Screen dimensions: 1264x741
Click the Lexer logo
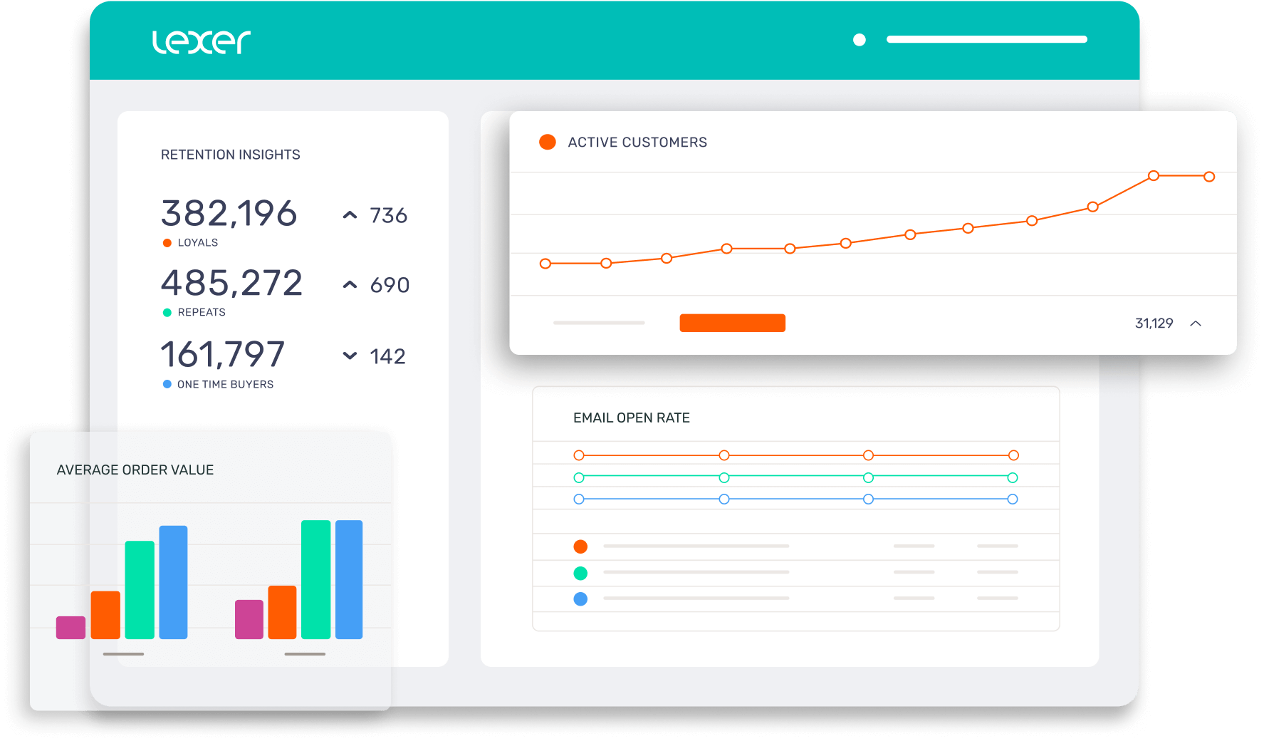pos(202,41)
